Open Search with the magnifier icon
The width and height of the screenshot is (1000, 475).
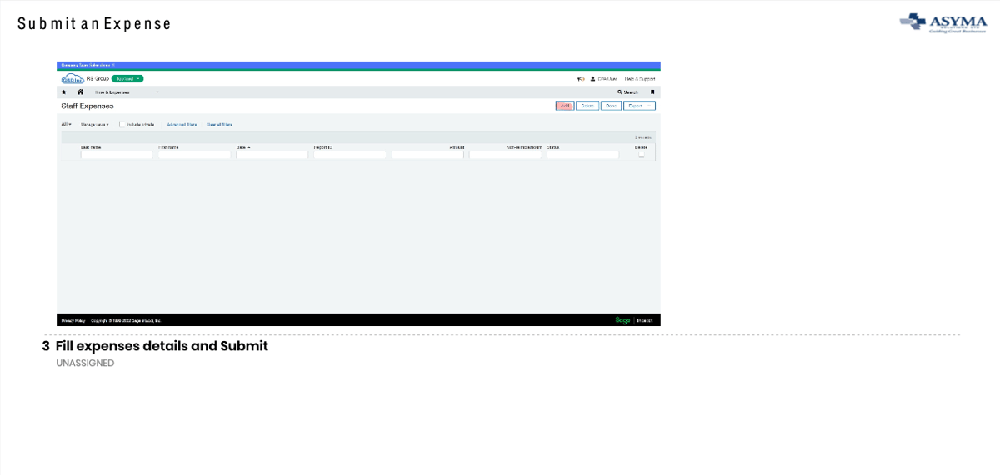pyautogui.click(x=620, y=92)
